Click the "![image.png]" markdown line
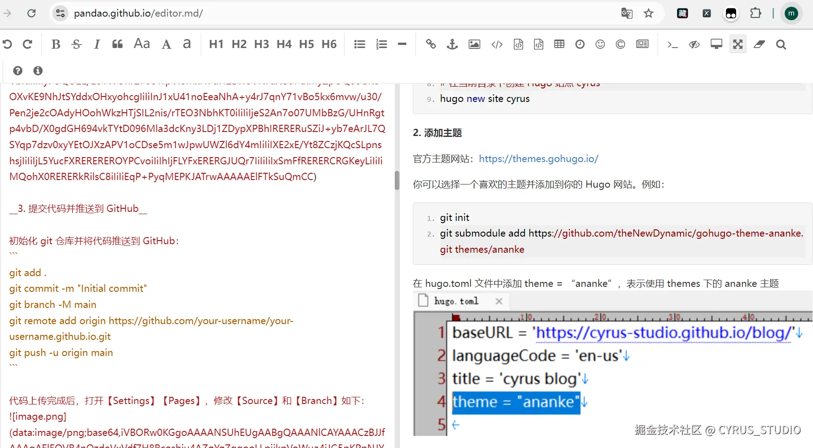 pos(38,416)
